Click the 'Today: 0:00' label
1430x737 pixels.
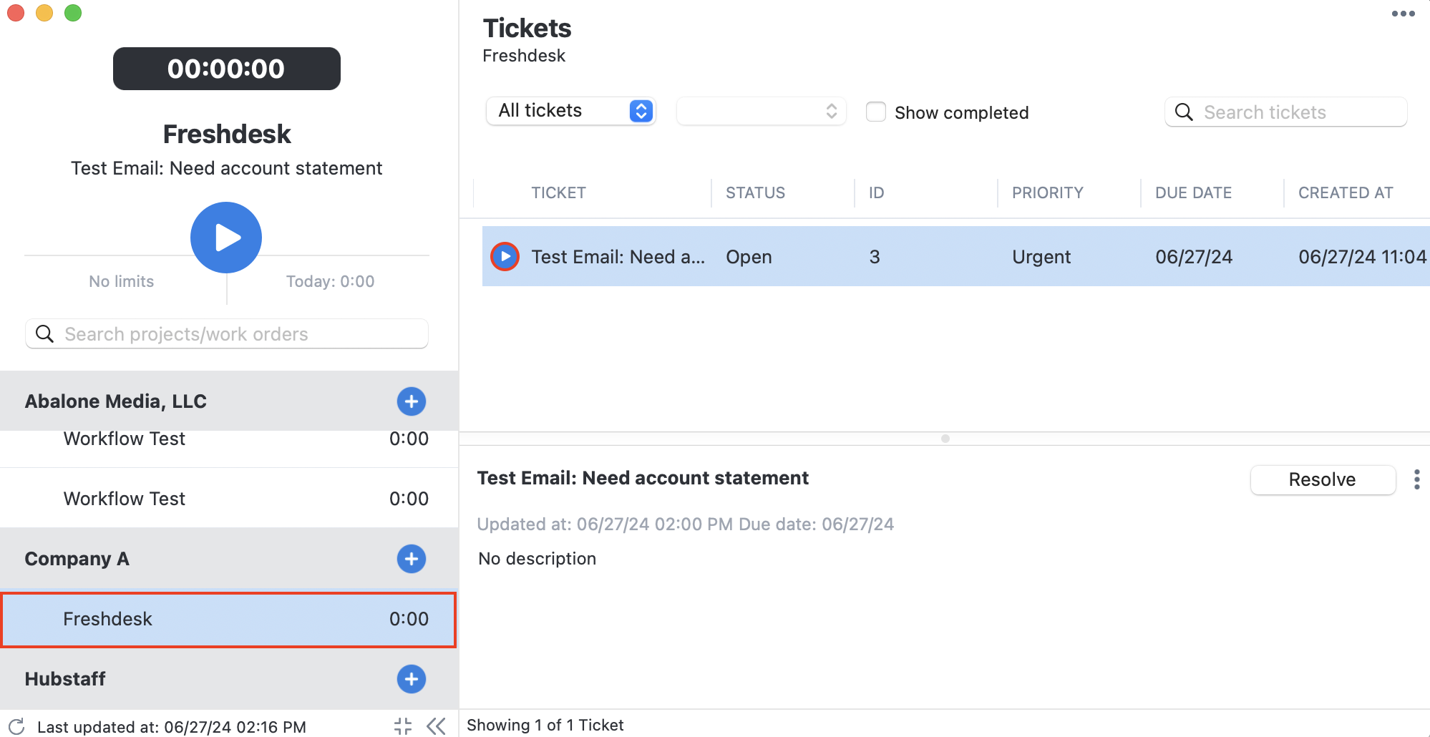click(x=330, y=281)
